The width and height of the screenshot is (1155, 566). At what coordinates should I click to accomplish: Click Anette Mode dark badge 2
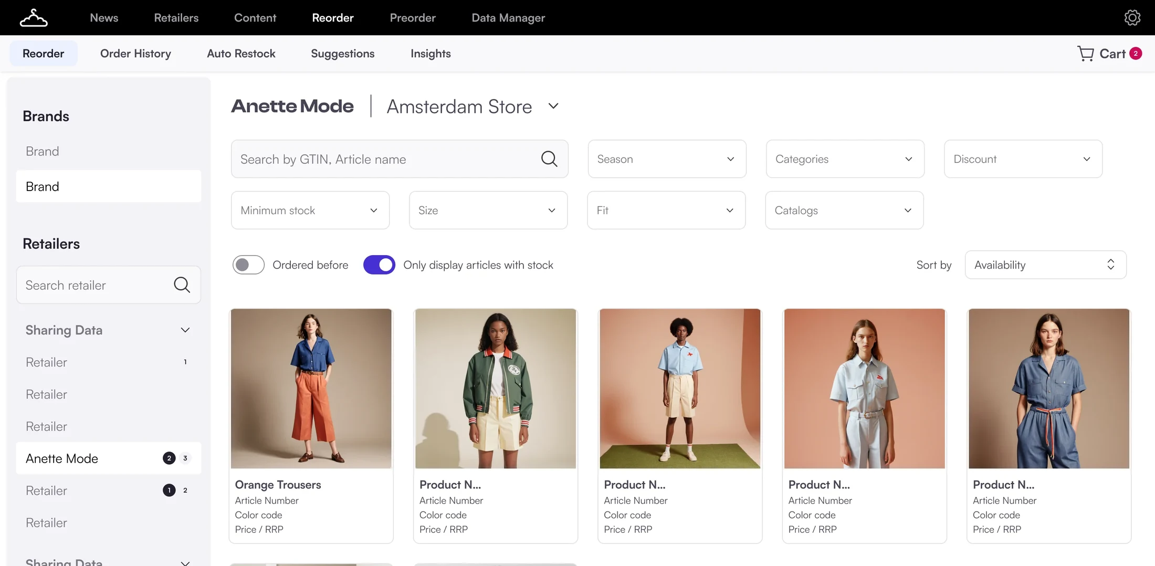(169, 458)
